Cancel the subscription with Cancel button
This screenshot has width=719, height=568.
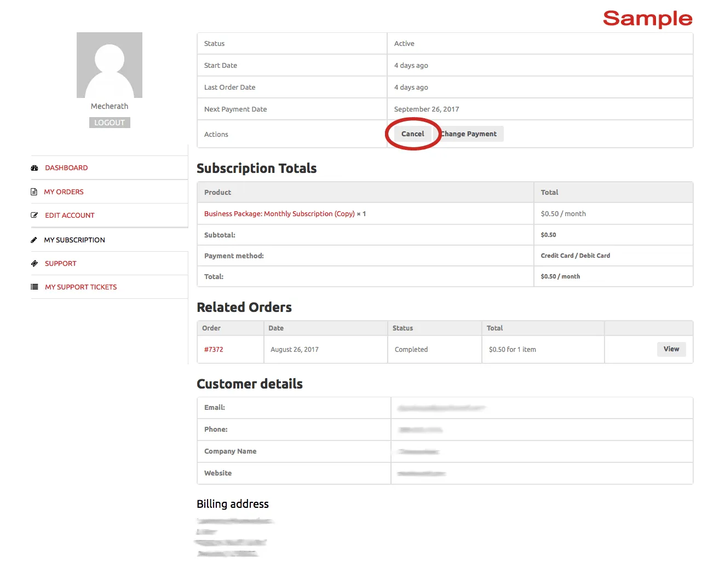click(413, 134)
